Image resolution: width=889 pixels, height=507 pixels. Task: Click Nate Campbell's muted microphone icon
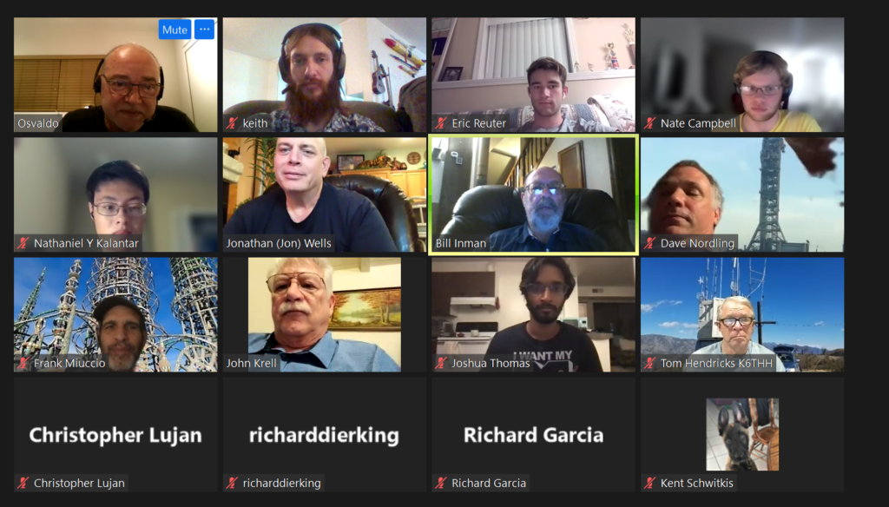pos(650,123)
